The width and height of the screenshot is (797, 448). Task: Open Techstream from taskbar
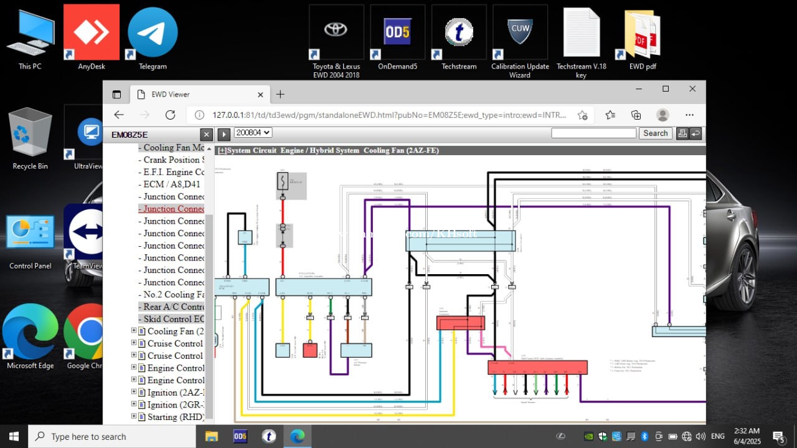click(x=269, y=436)
